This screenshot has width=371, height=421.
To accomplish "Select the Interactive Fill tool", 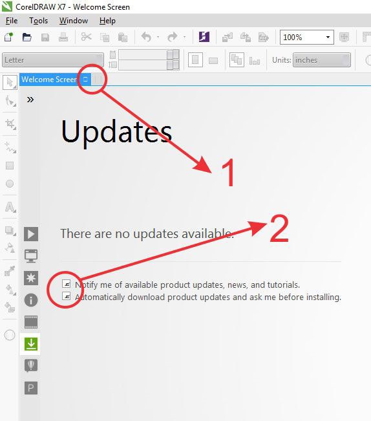I will (10, 290).
